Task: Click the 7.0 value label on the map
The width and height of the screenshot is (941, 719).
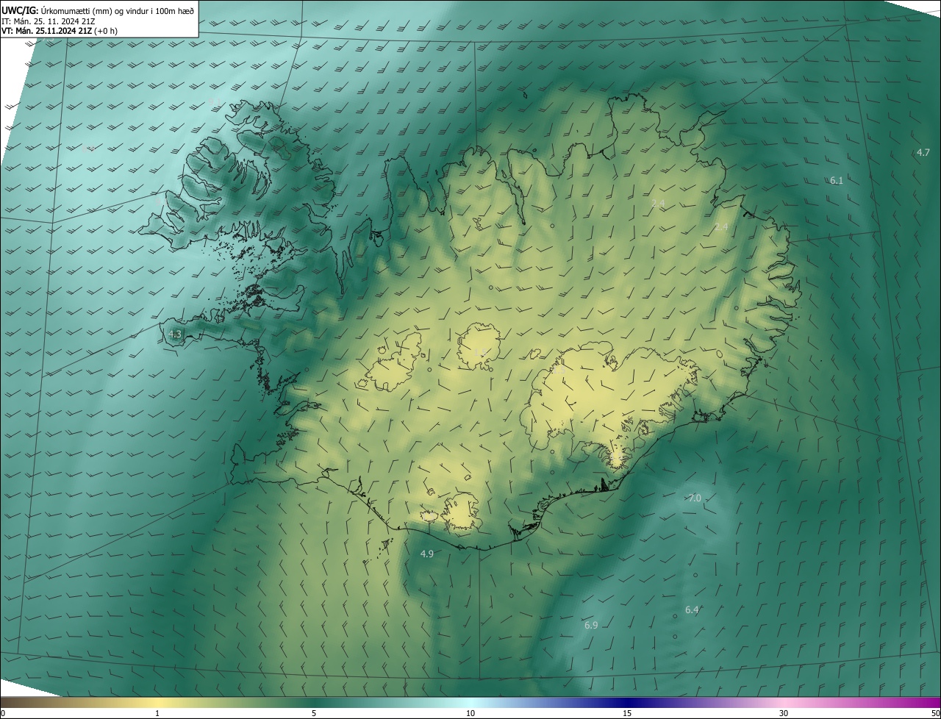Action: coord(695,498)
